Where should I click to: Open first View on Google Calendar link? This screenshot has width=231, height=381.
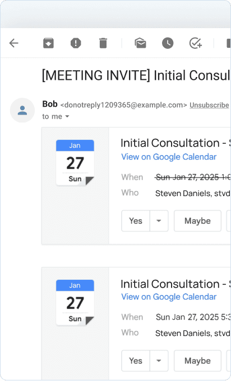(169, 157)
